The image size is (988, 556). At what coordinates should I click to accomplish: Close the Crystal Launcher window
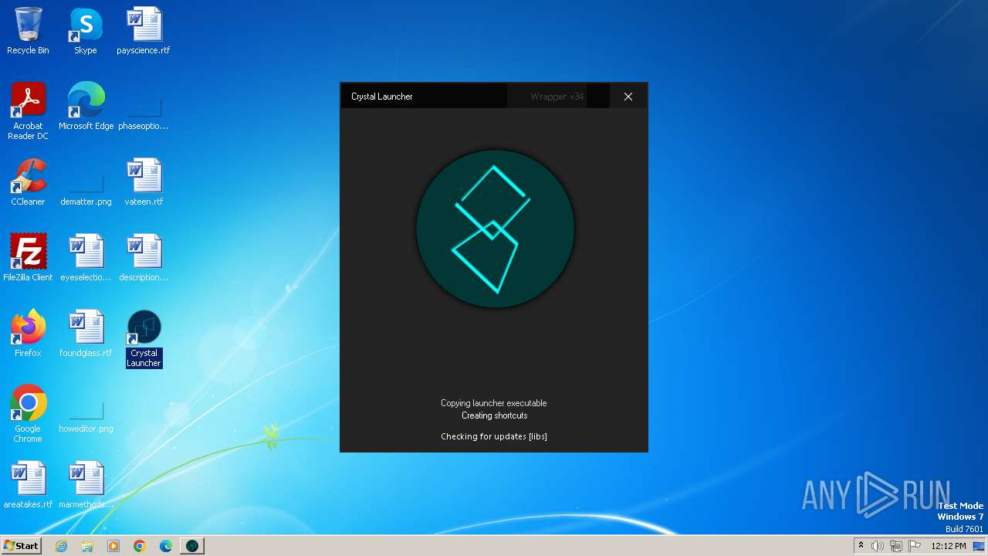pos(628,97)
